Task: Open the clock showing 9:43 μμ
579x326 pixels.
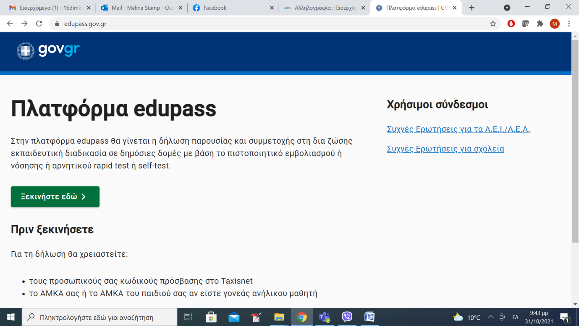Action: 538,317
